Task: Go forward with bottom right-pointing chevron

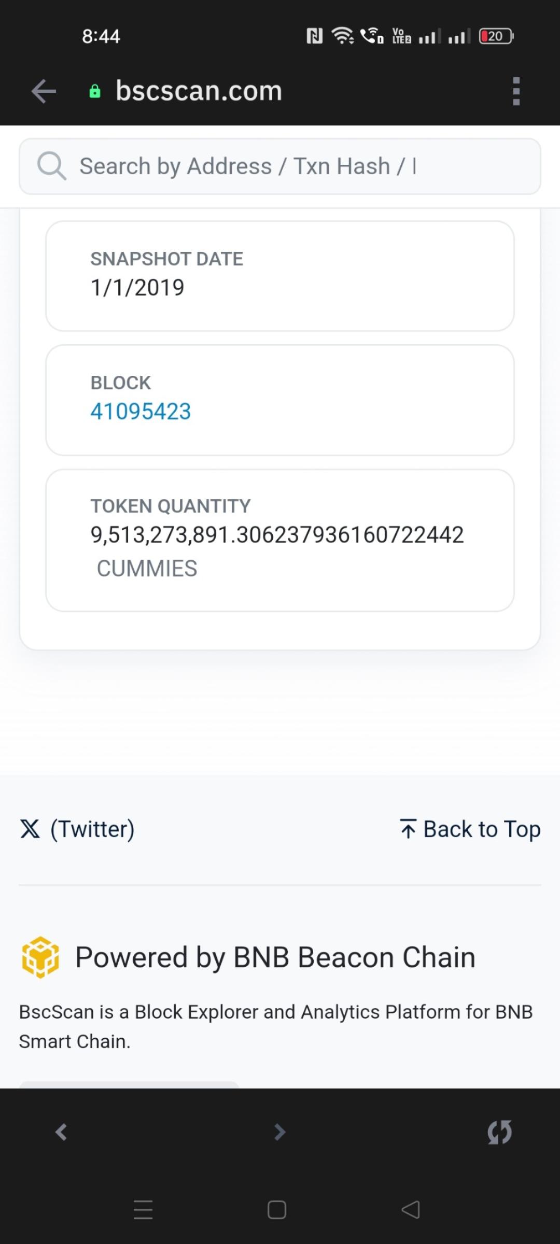Action: point(280,1132)
